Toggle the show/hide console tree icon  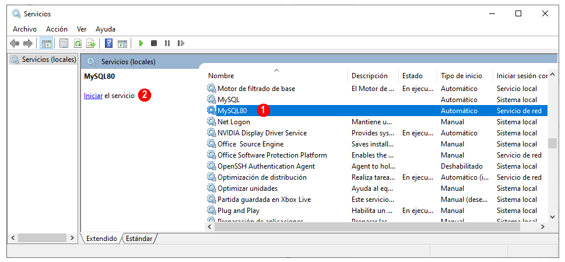click(x=47, y=44)
